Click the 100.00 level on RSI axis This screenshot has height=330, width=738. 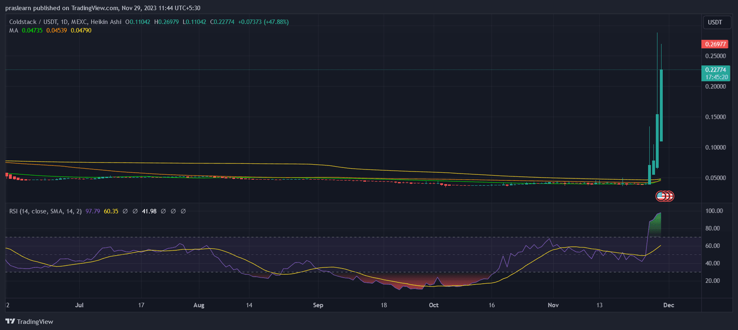(714, 211)
